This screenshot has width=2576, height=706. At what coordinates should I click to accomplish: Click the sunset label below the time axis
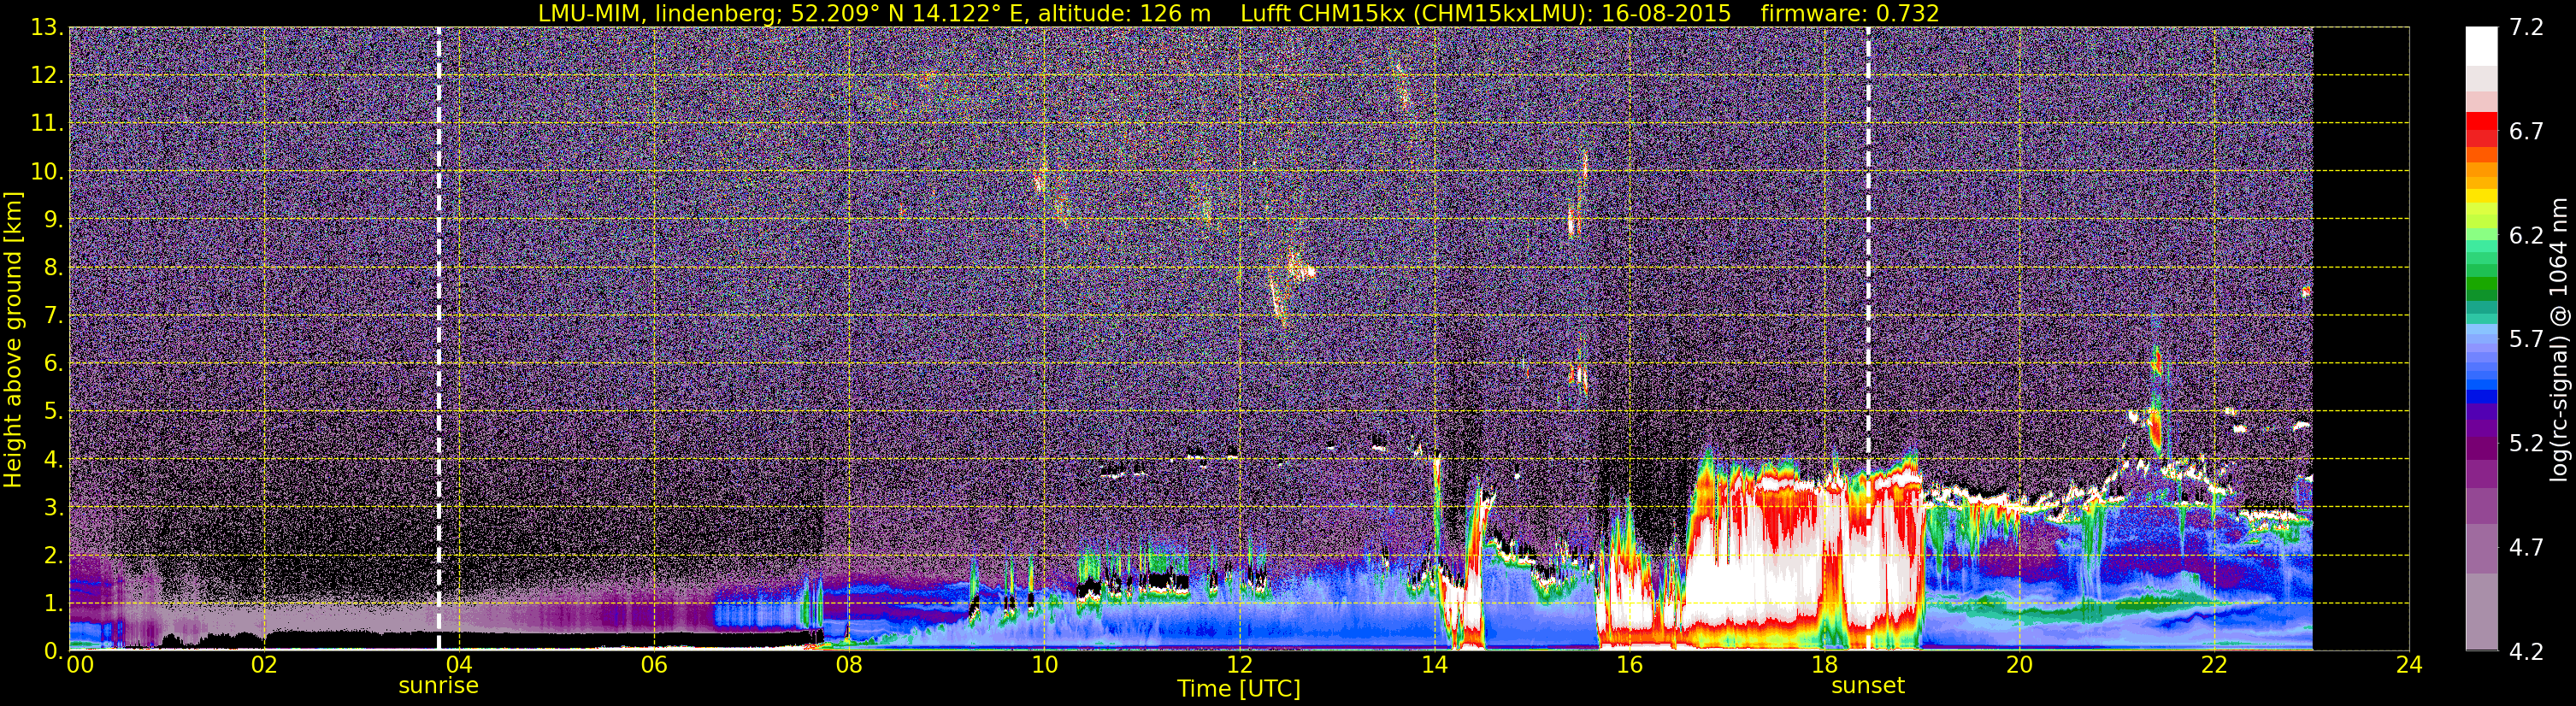click(x=1868, y=686)
